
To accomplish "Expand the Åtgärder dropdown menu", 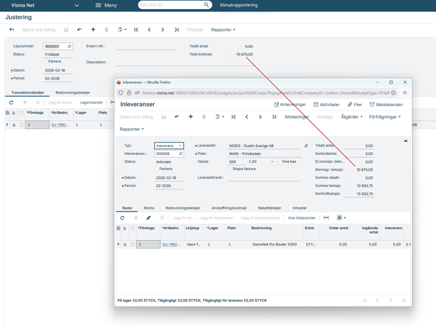I will coord(351,117).
